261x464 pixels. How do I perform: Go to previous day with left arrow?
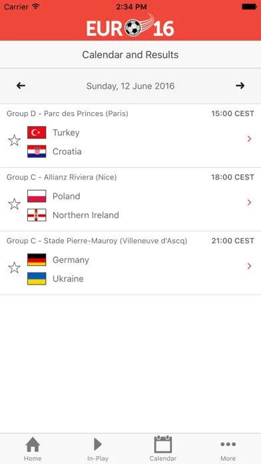click(x=21, y=86)
